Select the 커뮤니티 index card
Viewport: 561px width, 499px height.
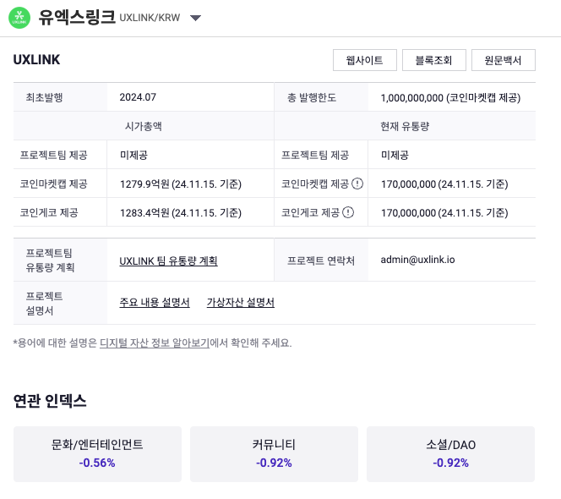pos(274,454)
